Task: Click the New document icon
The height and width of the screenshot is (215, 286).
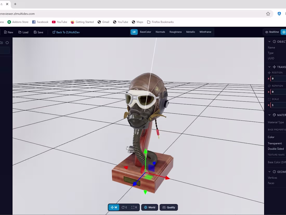Action: [x=9, y=32]
